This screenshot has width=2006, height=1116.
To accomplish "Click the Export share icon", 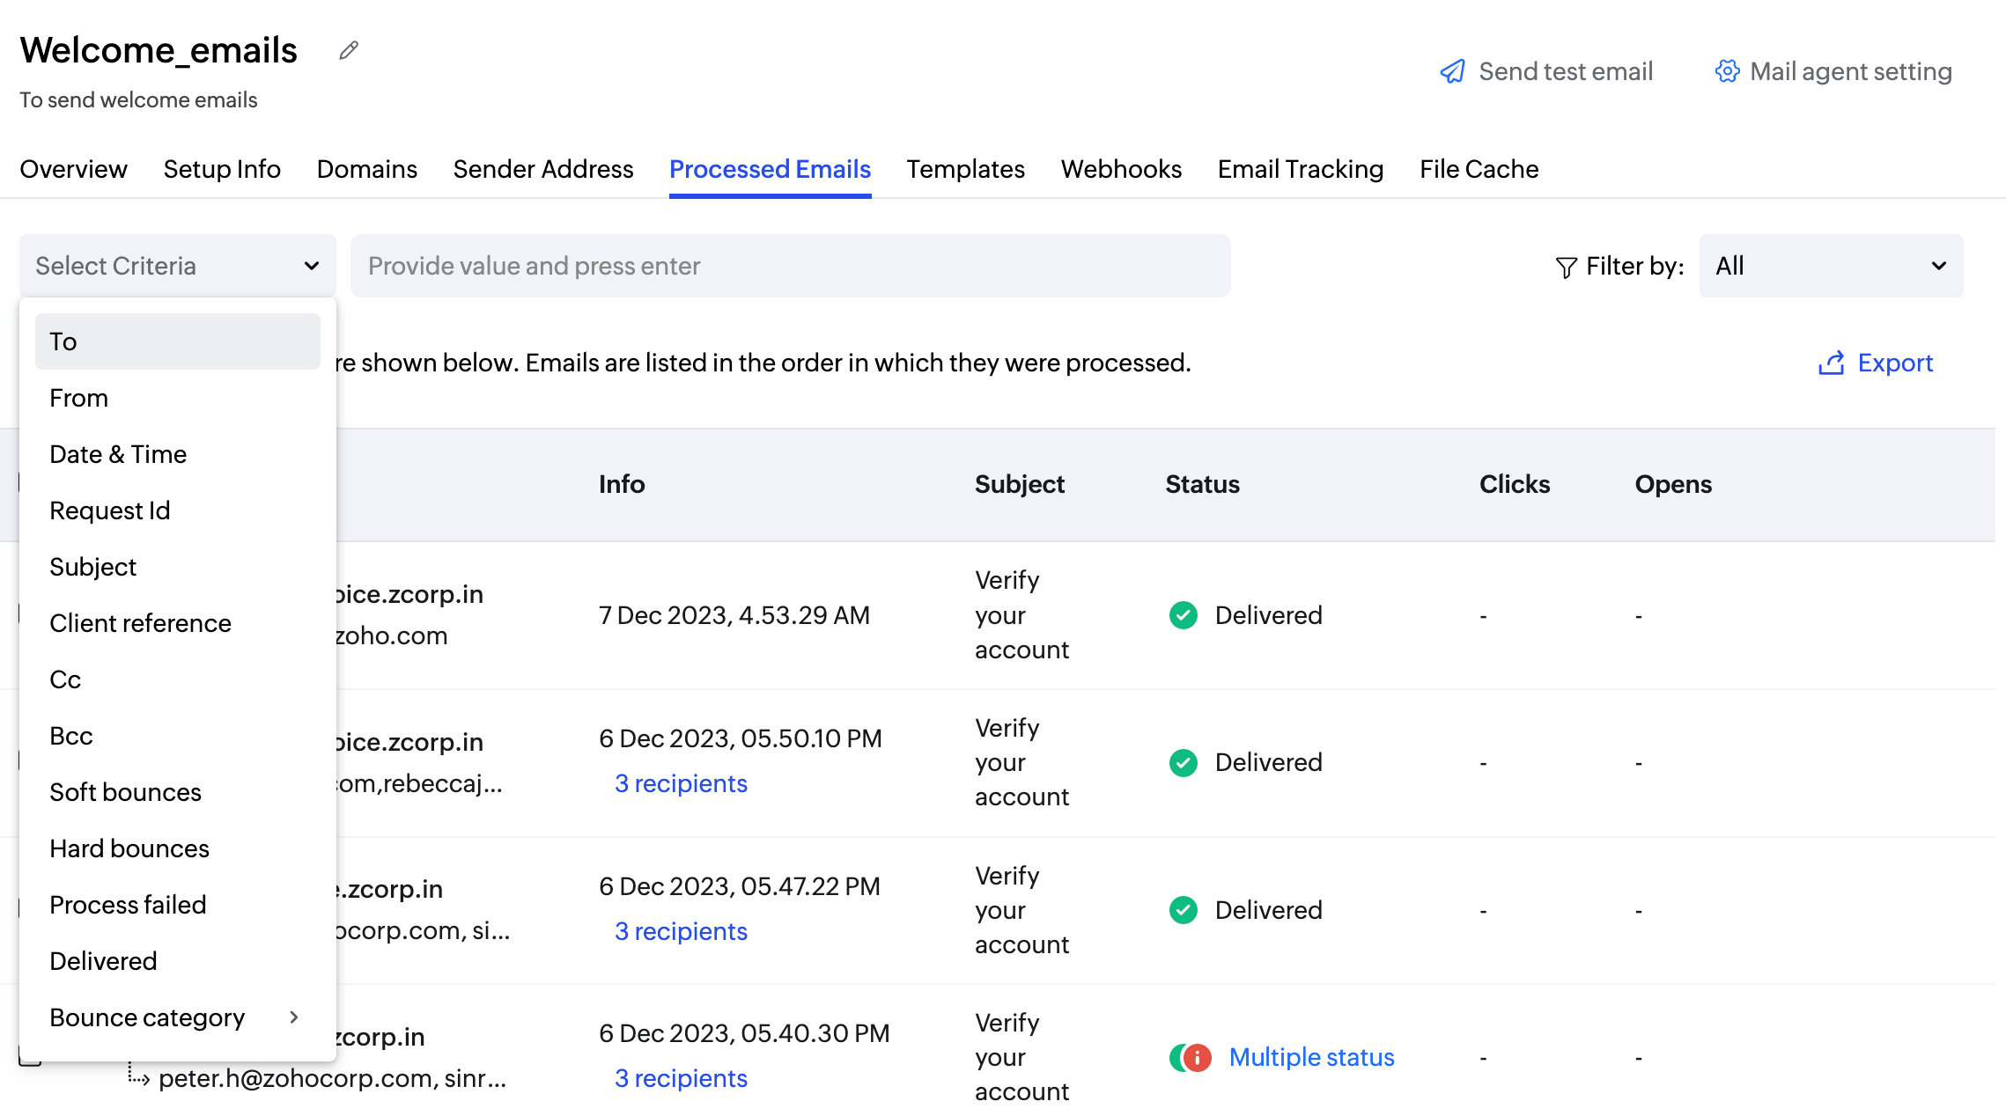I will click(1831, 363).
